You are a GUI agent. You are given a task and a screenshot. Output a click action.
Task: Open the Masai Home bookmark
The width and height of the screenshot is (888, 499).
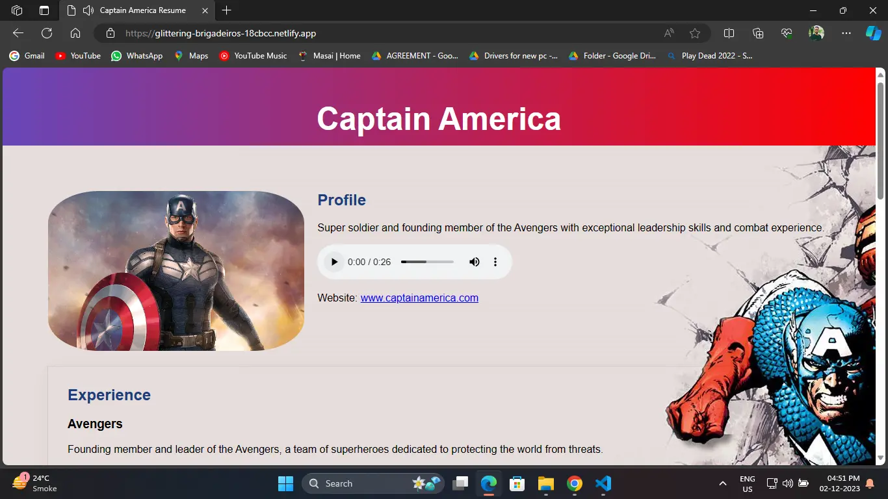[330, 56]
